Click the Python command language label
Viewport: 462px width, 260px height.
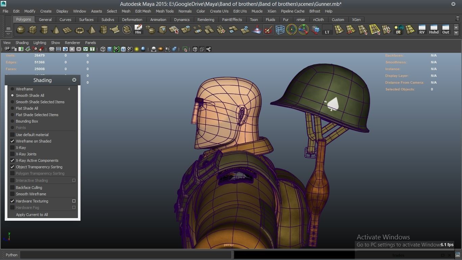11,255
